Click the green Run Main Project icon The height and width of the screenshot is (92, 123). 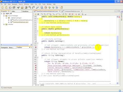coord(49,7)
